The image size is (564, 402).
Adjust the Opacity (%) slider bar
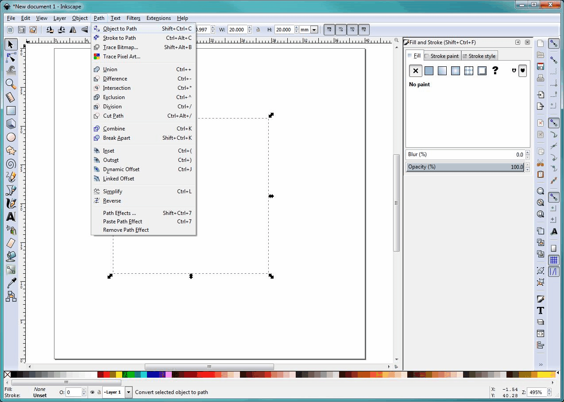pos(465,167)
